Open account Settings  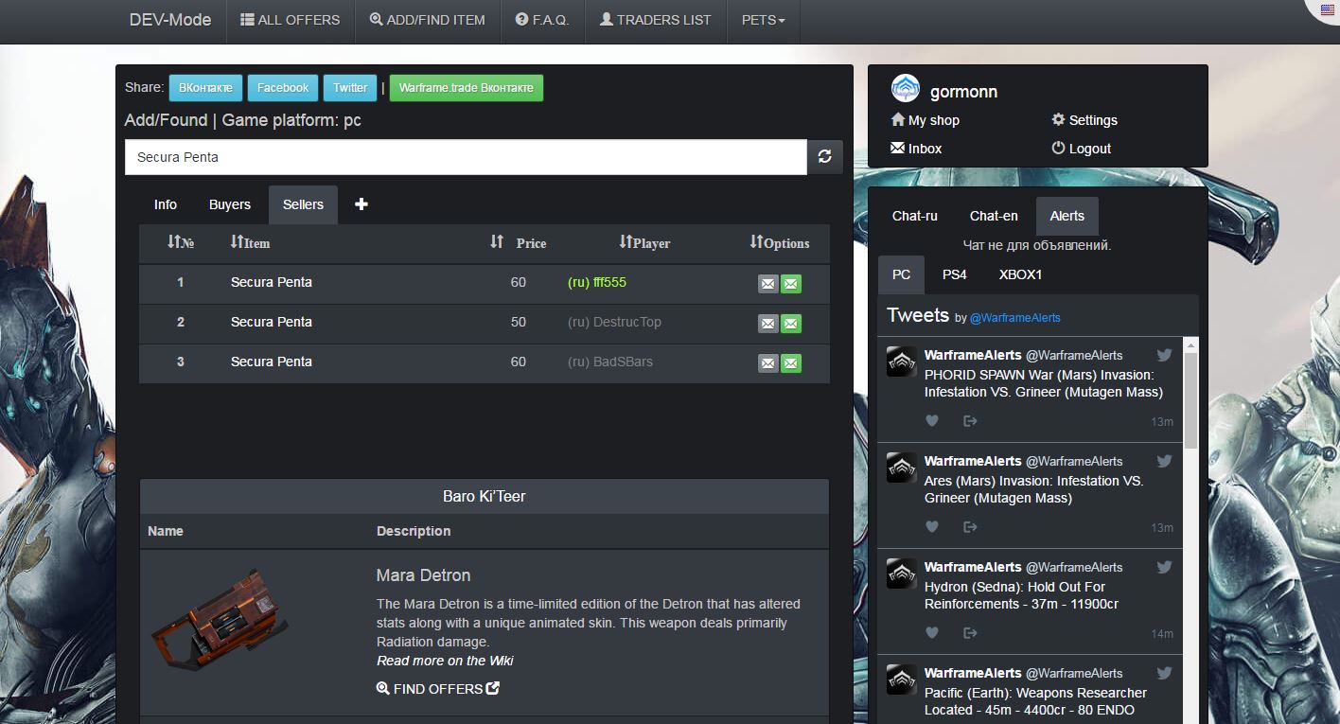click(x=1084, y=120)
